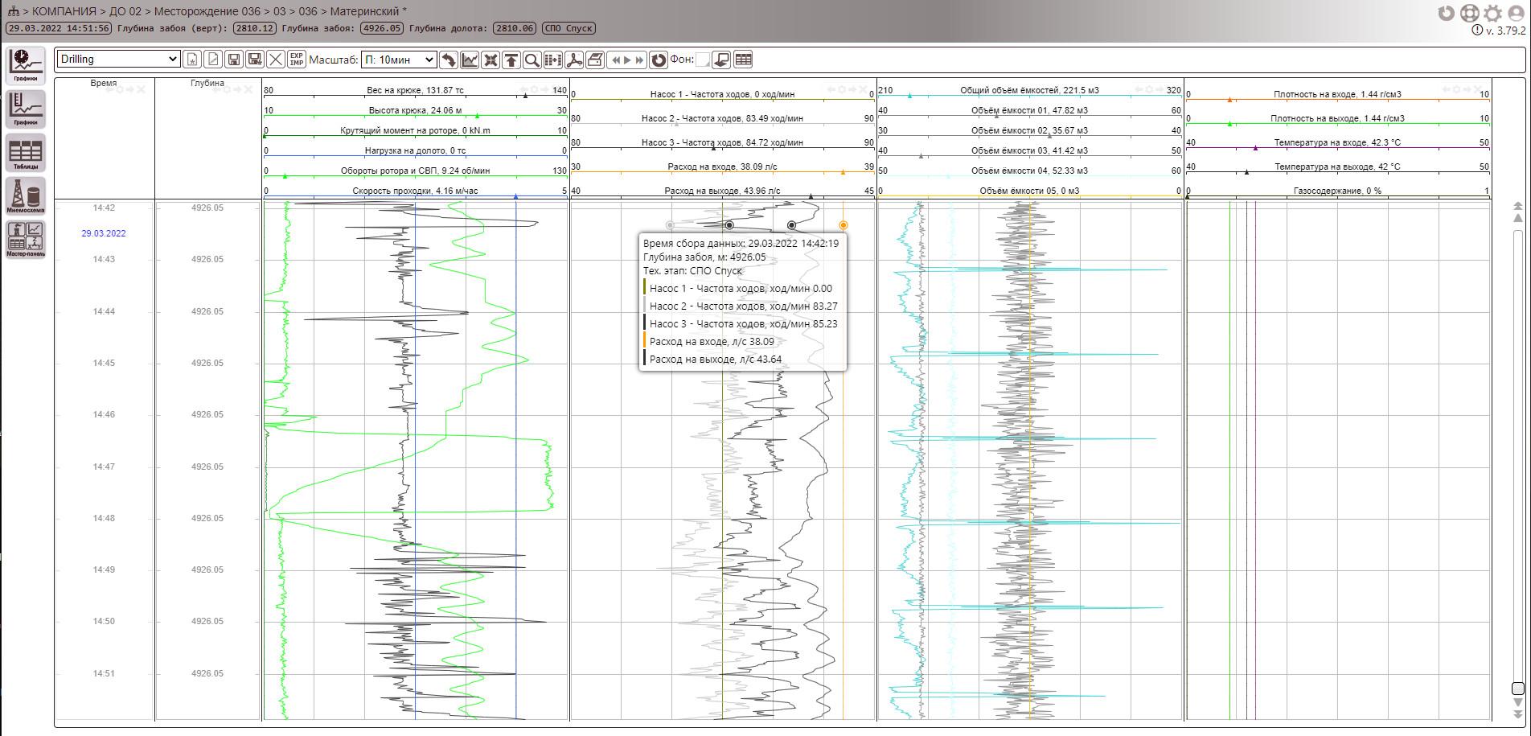Click the lifebuoy help icon

pos(1469,13)
